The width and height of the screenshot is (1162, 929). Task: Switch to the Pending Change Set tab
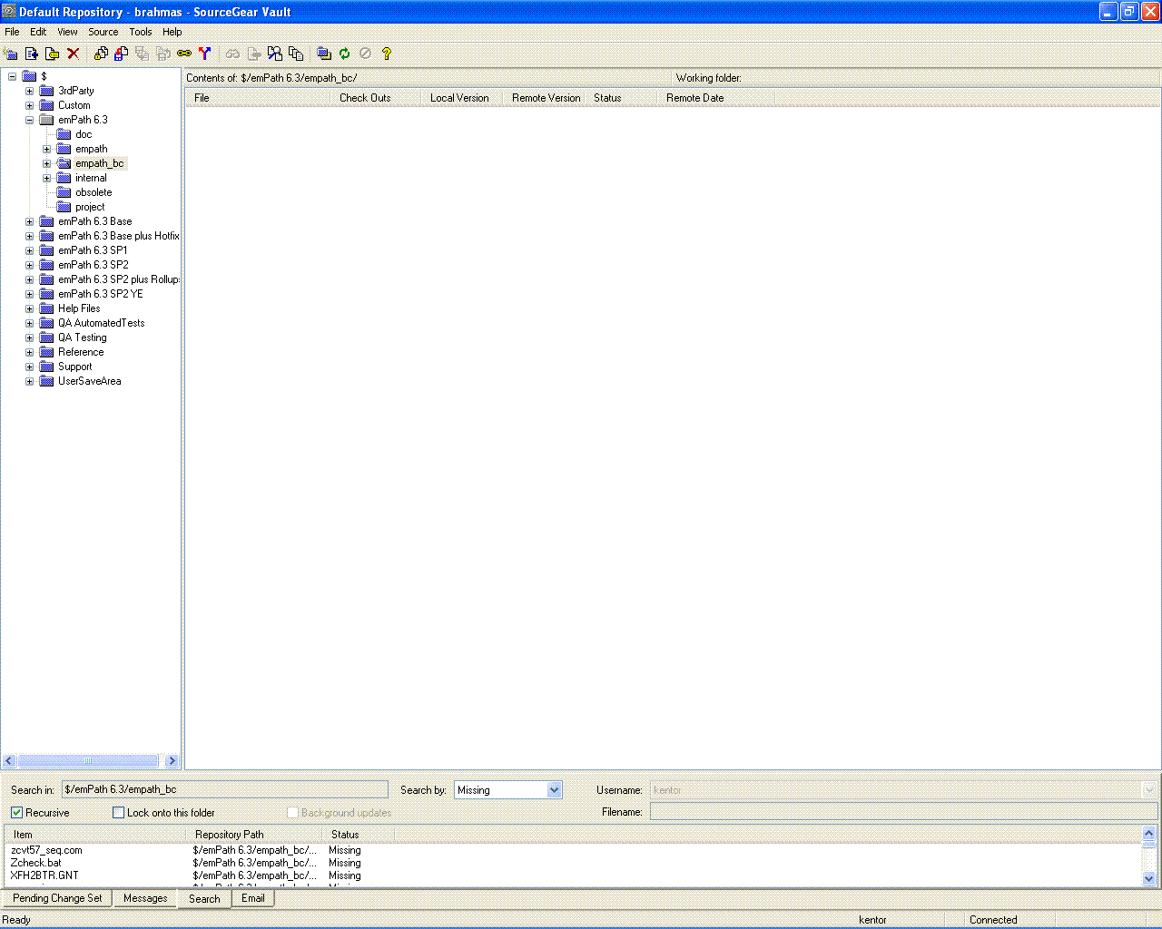point(57,898)
